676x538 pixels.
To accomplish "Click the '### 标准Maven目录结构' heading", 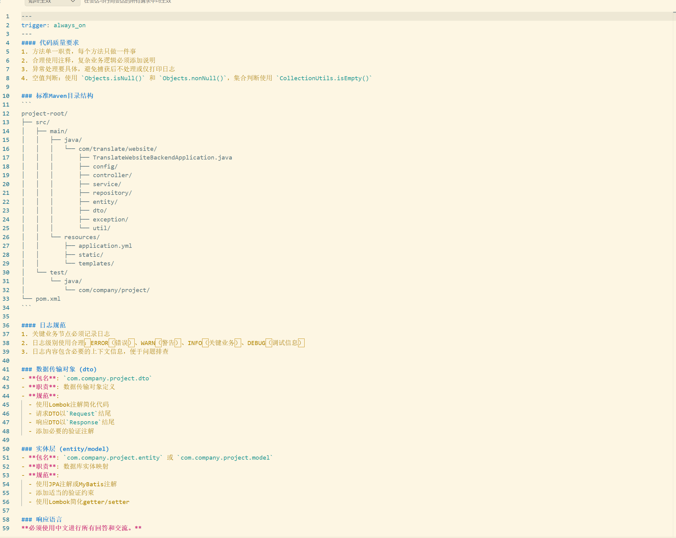I will (x=57, y=96).
